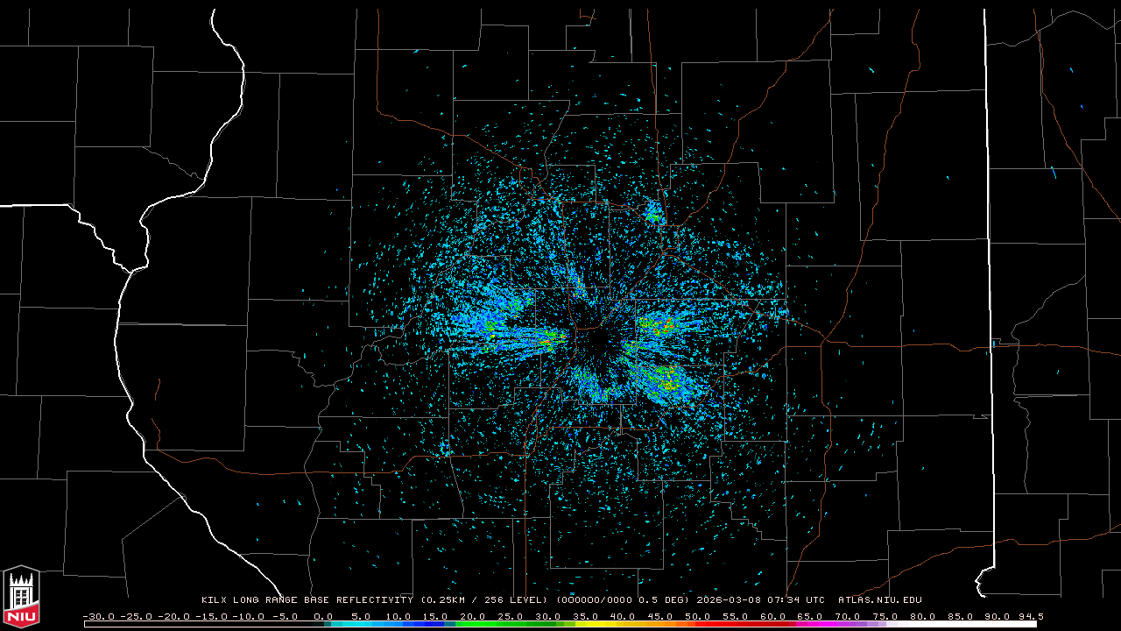
Task: Click the NIU castle logo
Action: tap(21, 596)
